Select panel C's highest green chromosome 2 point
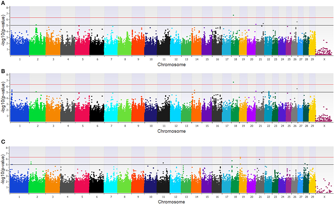334x204 pixels. click(31, 162)
